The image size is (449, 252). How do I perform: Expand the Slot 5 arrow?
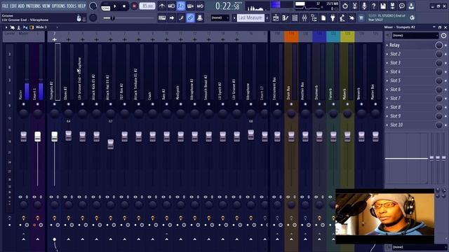[387, 80]
